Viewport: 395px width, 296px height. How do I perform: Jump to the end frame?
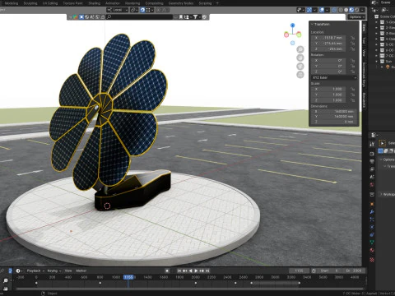207,271
